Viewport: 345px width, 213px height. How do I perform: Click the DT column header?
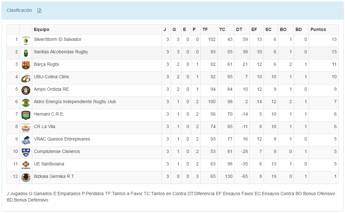pos(239,29)
